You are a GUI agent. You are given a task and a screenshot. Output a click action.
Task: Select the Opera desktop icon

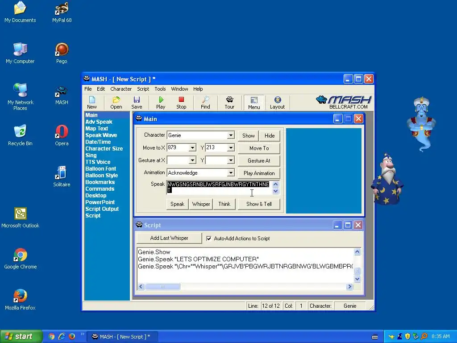[x=62, y=135]
